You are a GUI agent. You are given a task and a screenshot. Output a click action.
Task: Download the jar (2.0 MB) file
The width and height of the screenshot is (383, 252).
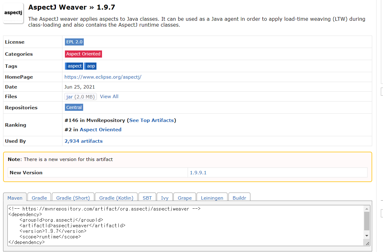tap(81, 97)
